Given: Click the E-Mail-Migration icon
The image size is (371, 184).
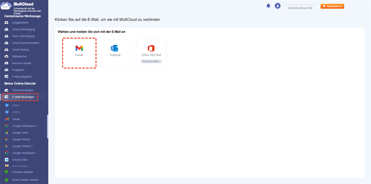Looking at the screenshot, I should [x=6, y=77].
